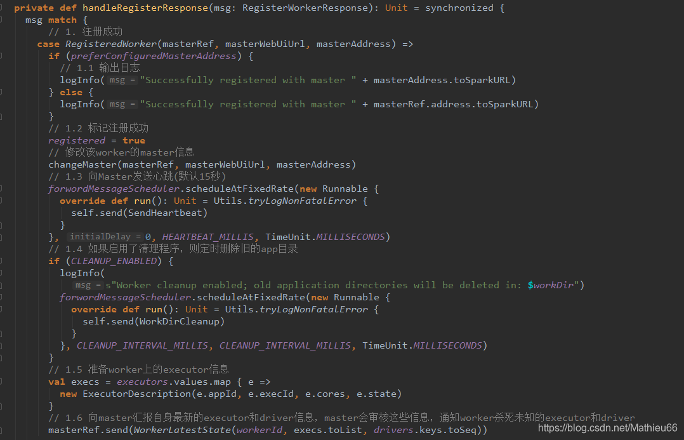Click WorkDirCleanup in self.send
This screenshot has width=684, height=440.
click(x=180, y=321)
